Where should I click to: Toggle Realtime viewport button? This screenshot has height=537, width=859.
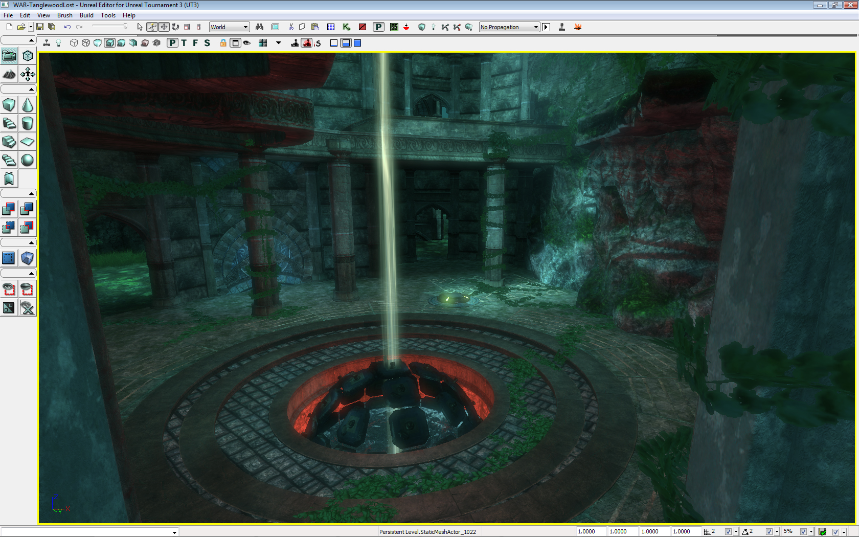pyautogui.click(x=46, y=43)
